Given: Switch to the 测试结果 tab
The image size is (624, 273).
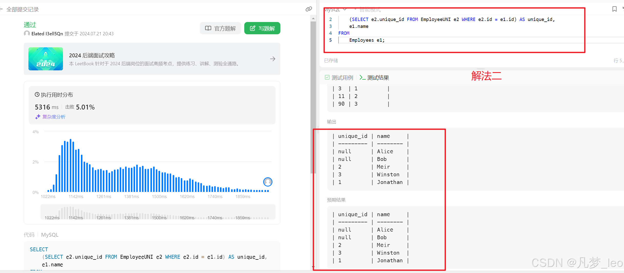Looking at the screenshot, I should pyautogui.click(x=374, y=78).
